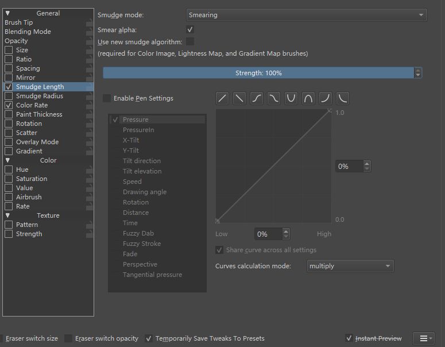Enable the Pattern texture checkbox
This screenshot has width=445, height=347.
point(9,225)
